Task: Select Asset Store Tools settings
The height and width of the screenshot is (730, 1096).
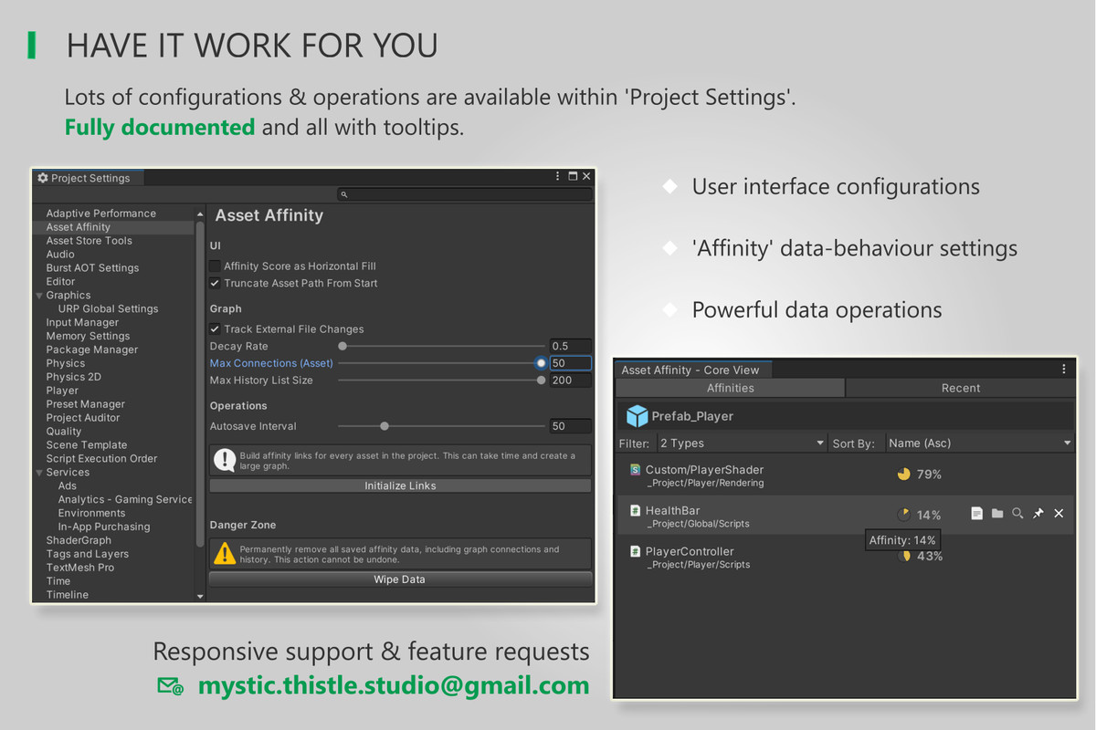Action: (89, 241)
